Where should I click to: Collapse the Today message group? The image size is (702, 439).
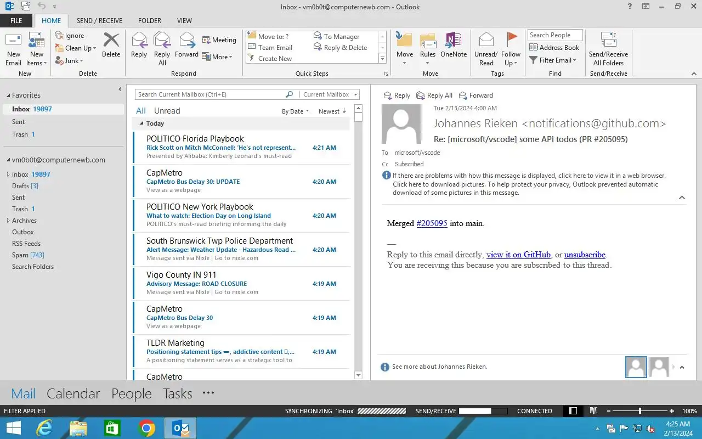pyautogui.click(x=141, y=123)
